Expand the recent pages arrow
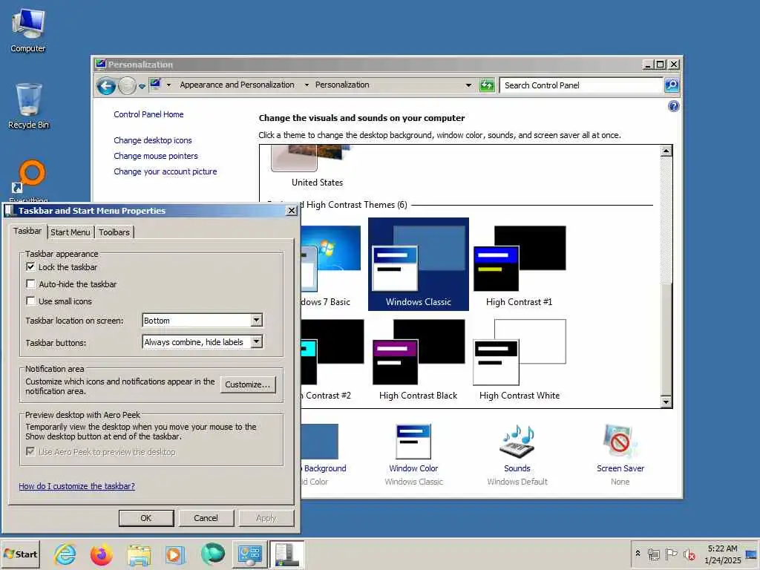Viewport: 760px width, 570px height. tap(142, 86)
